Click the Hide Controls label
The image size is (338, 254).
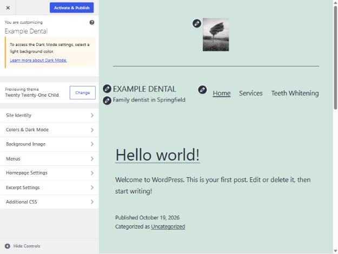[x=26, y=246]
